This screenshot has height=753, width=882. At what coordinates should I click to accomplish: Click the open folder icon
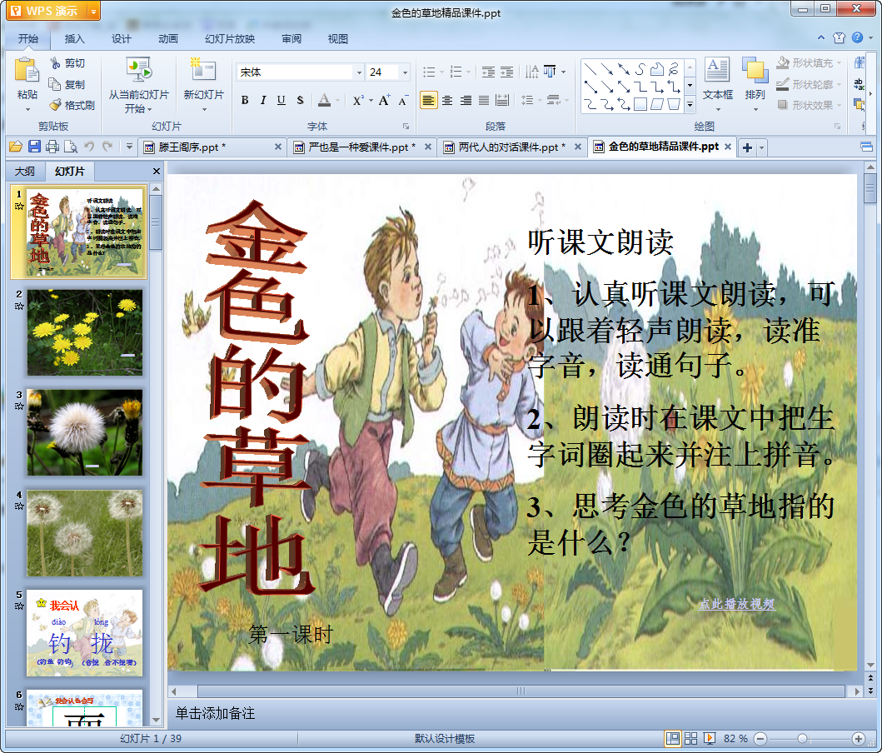pyautogui.click(x=16, y=147)
